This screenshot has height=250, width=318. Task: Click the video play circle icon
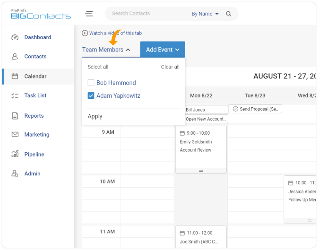85,33
